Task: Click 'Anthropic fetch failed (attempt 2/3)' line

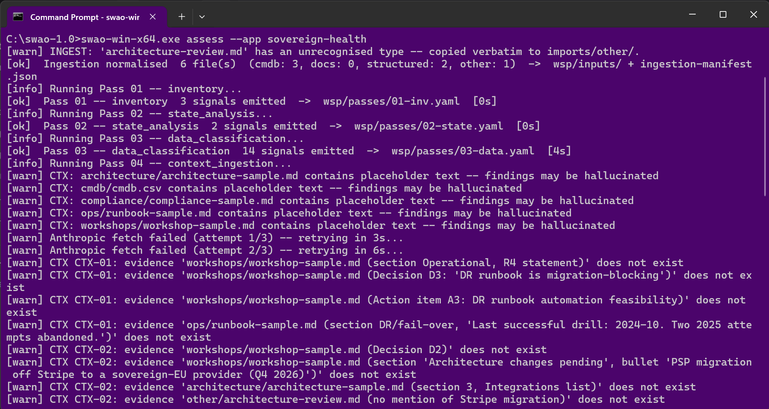Action: [205, 250]
